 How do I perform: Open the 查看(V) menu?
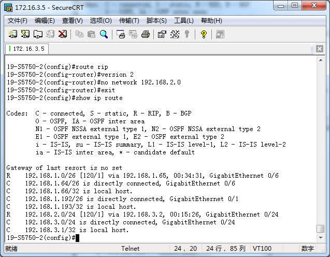pyautogui.click(x=72, y=21)
